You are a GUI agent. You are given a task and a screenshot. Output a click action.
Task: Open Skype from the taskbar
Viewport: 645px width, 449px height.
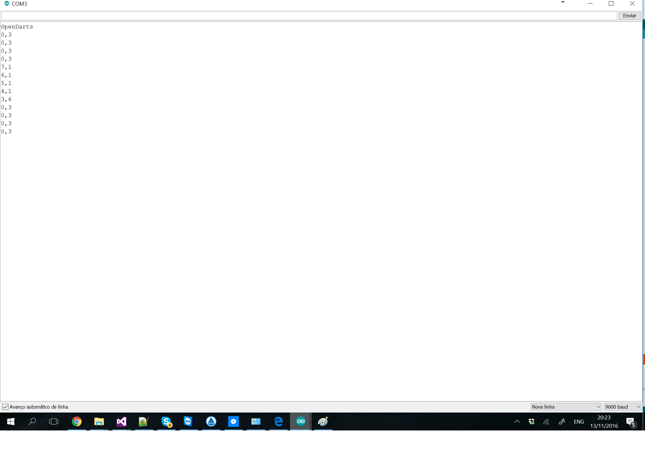click(166, 421)
